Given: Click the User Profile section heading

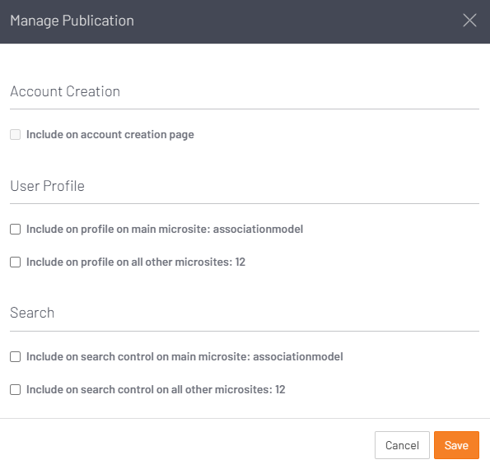Looking at the screenshot, I should click(x=47, y=186).
